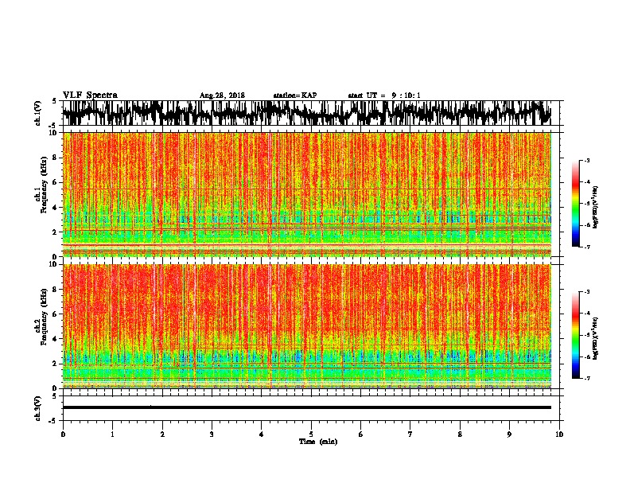Click the ch.2 spectrogram '8' kHz tick label
Viewport: 630px width, 487px height.
click(55, 290)
